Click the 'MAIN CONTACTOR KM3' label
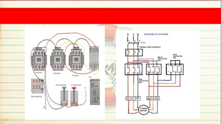Screen dimensions: 222x124 pos(143,81)
